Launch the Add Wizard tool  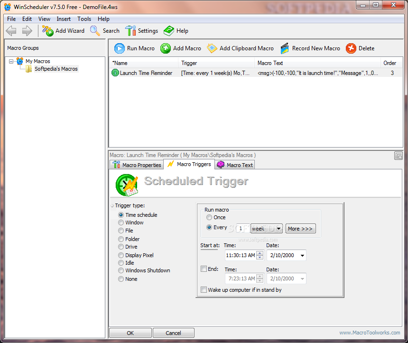click(64, 31)
